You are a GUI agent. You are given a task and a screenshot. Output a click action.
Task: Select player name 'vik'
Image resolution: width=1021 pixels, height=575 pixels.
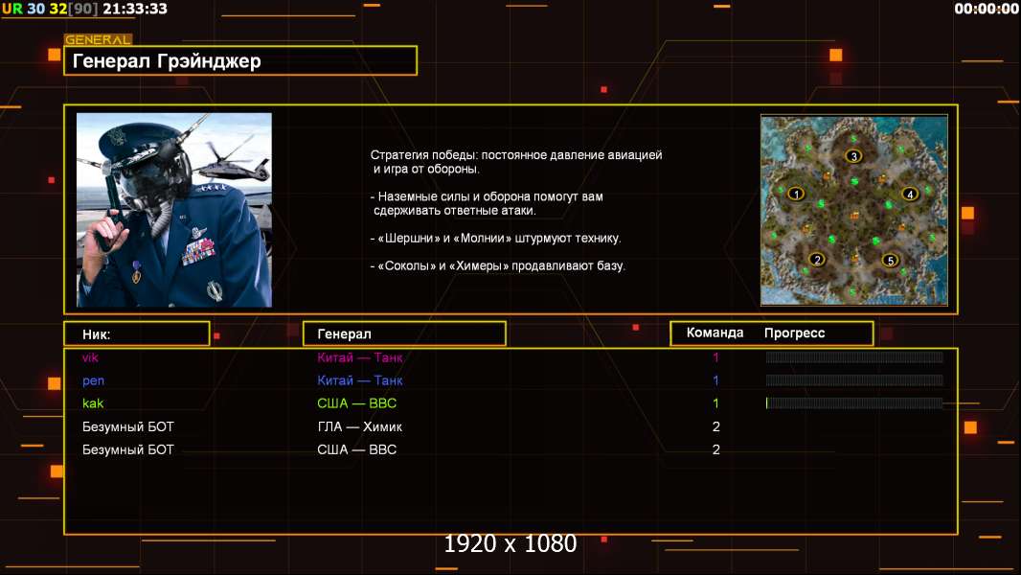pyautogui.click(x=90, y=357)
